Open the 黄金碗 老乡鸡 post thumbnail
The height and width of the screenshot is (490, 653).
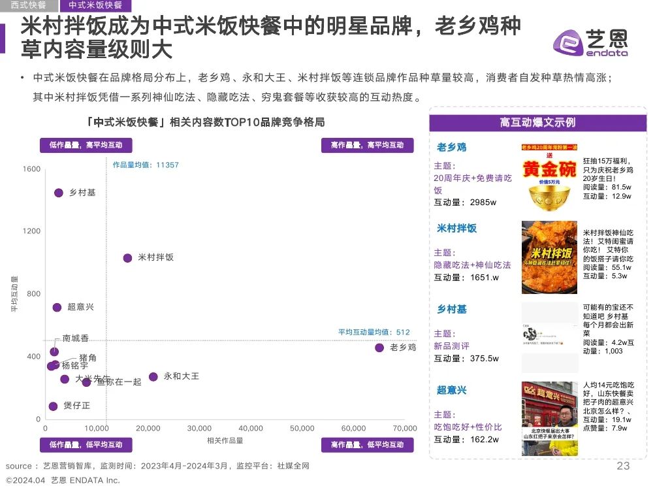(x=549, y=178)
